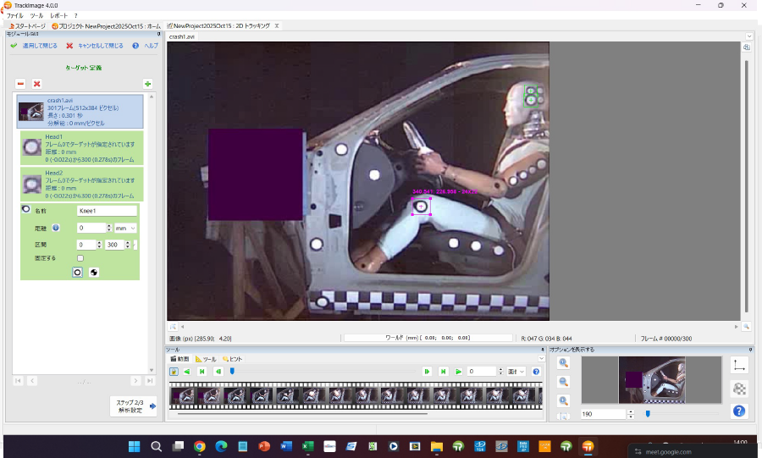The height and width of the screenshot is (458, 762).
Task: Select the quadrant target marker type button
Action: point(93,272)
